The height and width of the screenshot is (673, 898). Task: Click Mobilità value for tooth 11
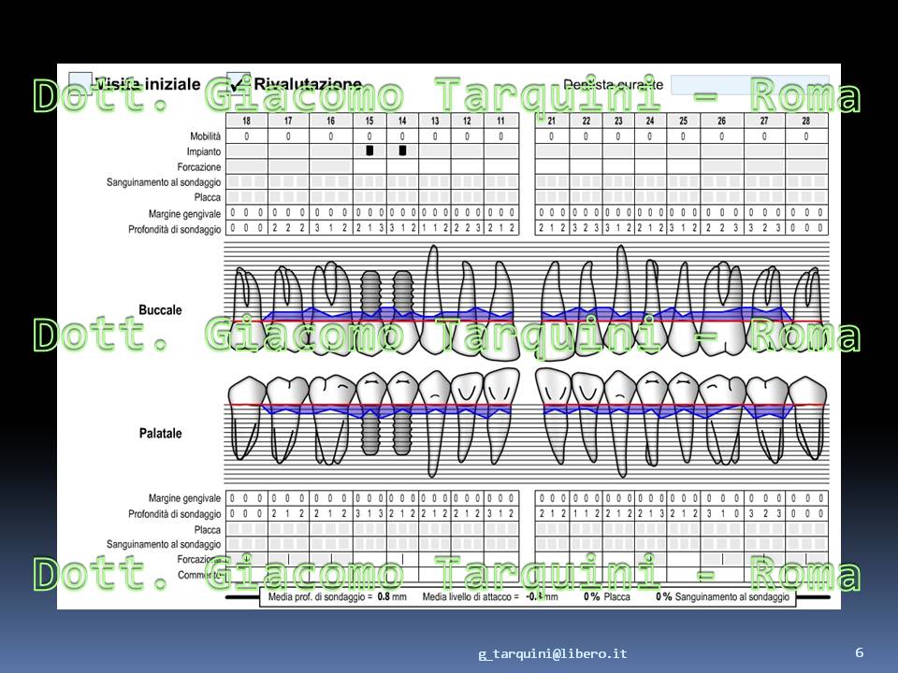(x=501, y=136)
